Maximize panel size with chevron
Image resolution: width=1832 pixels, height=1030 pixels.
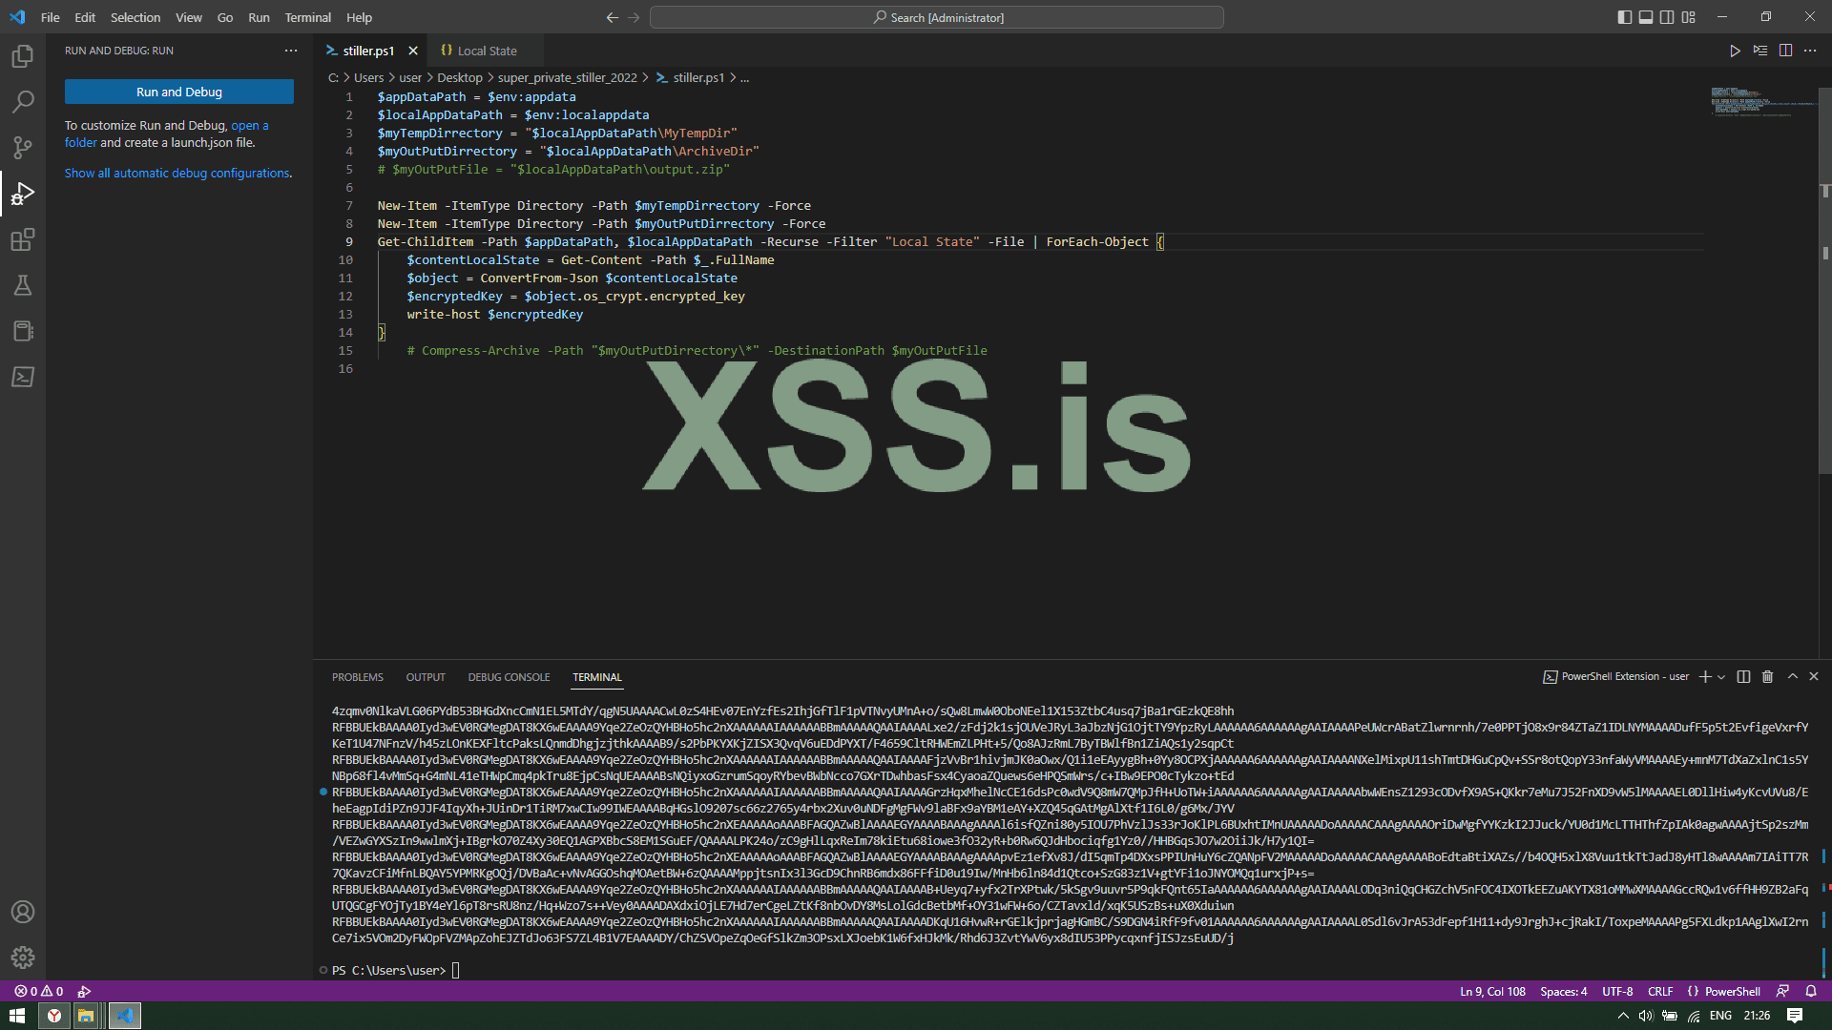1793,677
